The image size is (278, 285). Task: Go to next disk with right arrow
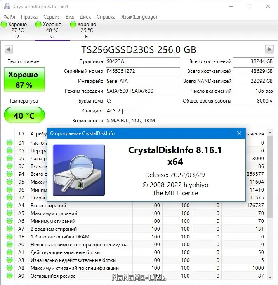pos(269,49)
